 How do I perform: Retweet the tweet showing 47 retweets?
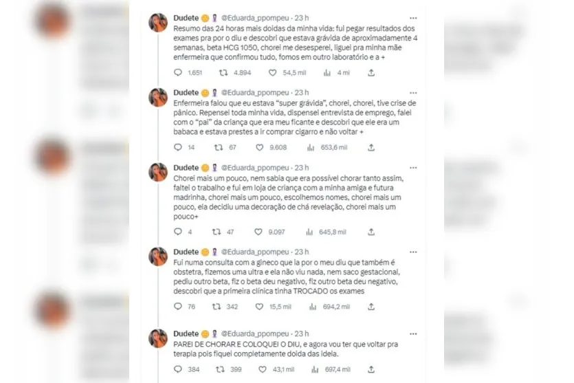point(217,232)
